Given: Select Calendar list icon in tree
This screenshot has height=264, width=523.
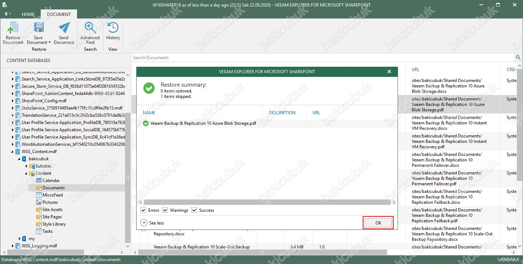Looking at the screenshot, I should click(39, 181).
